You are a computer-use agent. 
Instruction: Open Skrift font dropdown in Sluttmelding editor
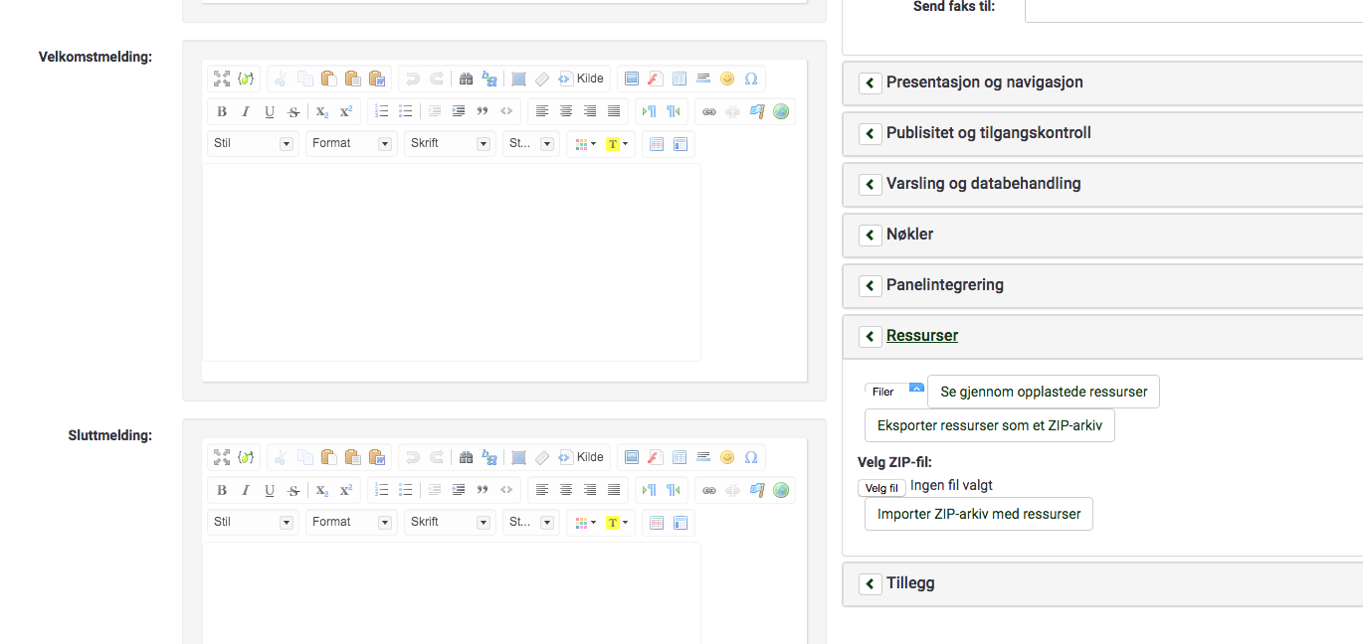tap(450, 523)
